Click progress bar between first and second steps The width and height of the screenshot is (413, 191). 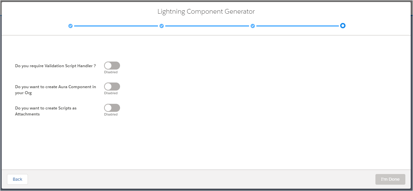[116, 26]
